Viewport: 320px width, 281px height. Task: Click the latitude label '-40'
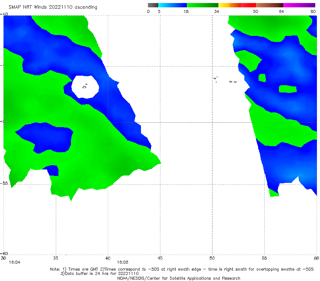[x=4, y=14]
